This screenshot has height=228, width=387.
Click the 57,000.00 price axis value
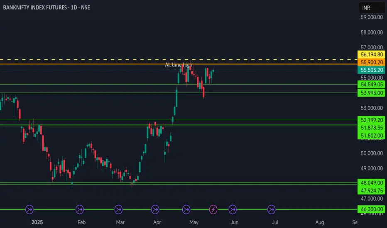point(372,47)
